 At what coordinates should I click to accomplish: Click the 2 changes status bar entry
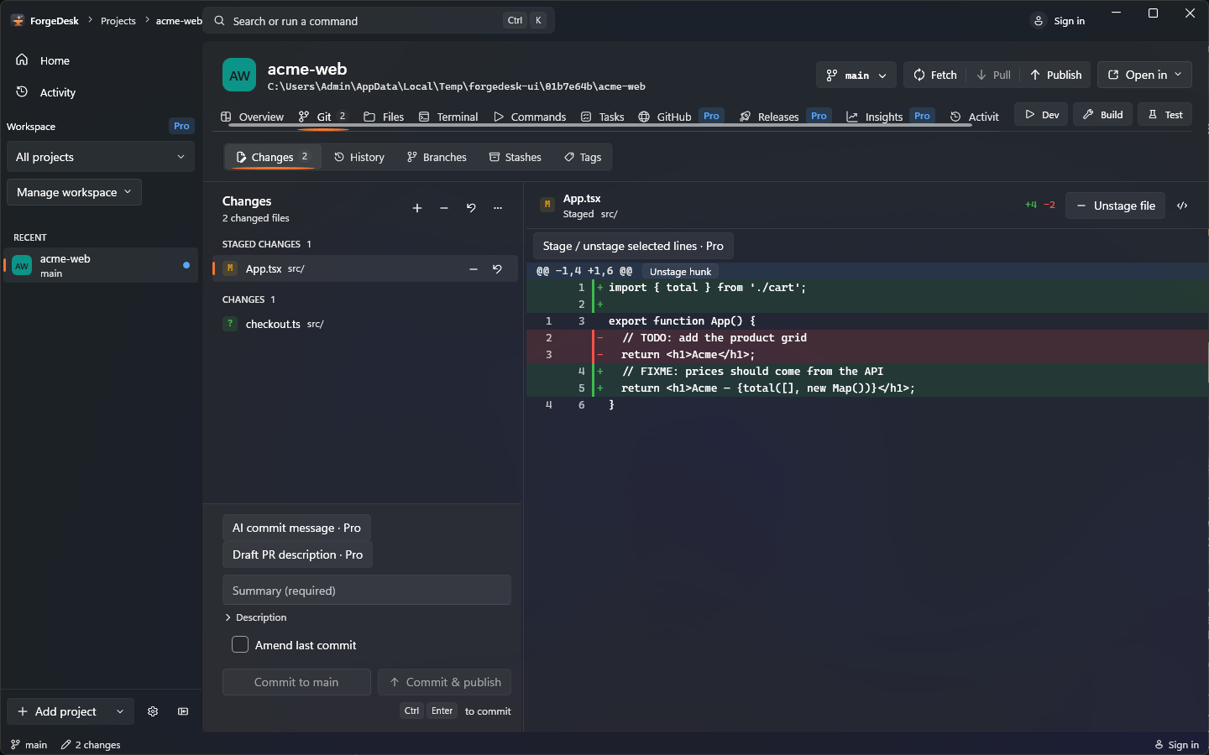(91, 745)
